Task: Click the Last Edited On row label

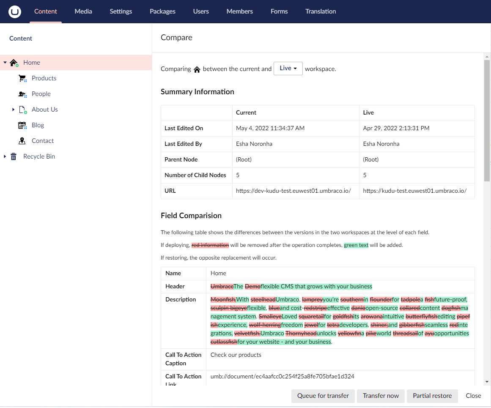Action: tap(184, 129)
